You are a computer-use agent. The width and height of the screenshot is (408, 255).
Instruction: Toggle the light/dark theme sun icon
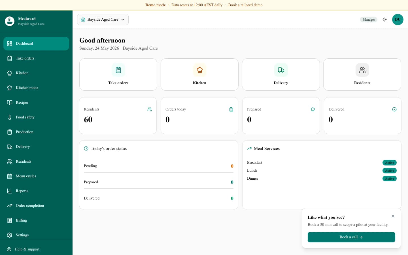coord(385,20)
